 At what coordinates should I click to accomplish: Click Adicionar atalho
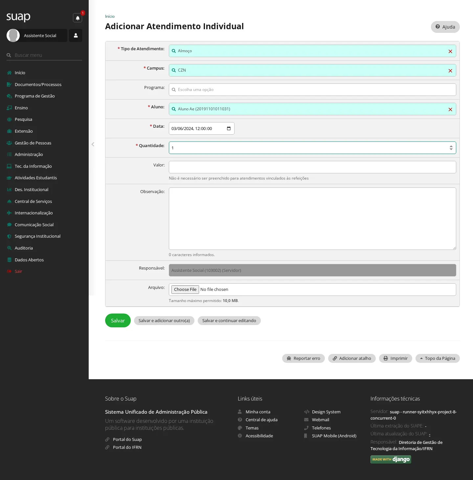click(352, 358)
